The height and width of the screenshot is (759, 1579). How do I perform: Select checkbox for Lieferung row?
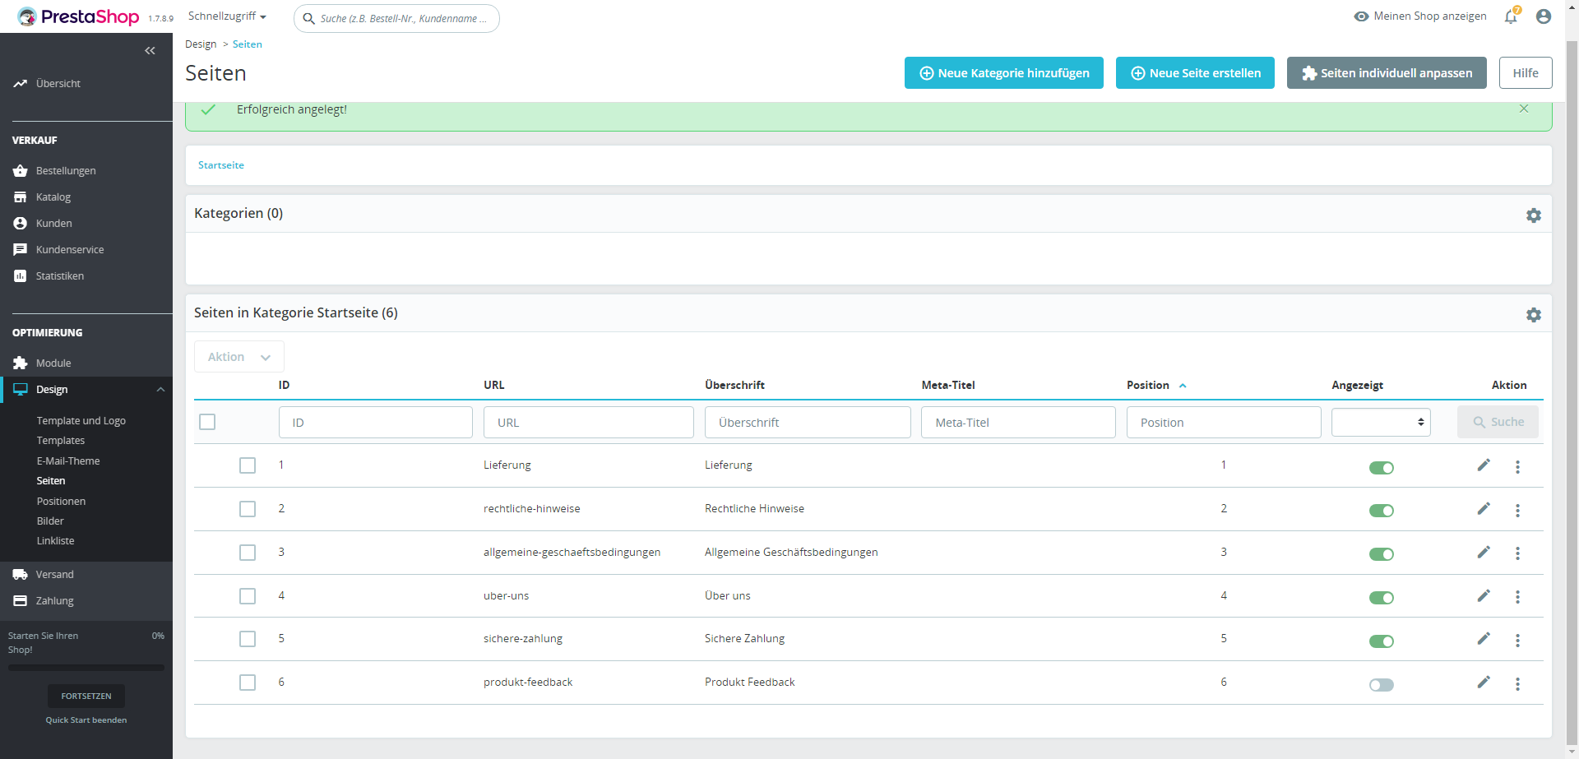248,465
